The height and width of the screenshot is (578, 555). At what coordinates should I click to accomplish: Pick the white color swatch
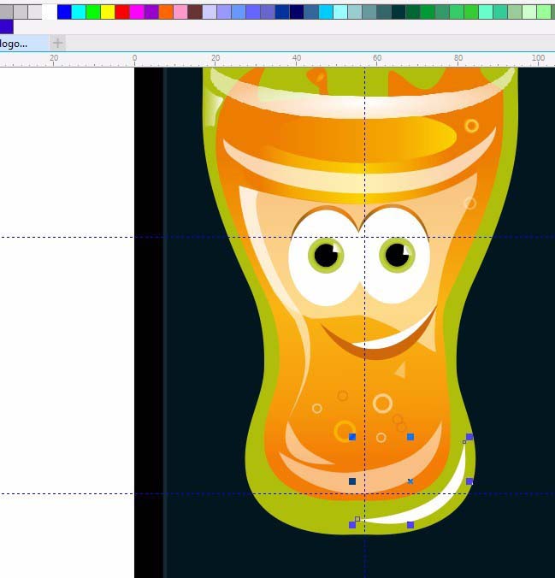coord(50,12)
